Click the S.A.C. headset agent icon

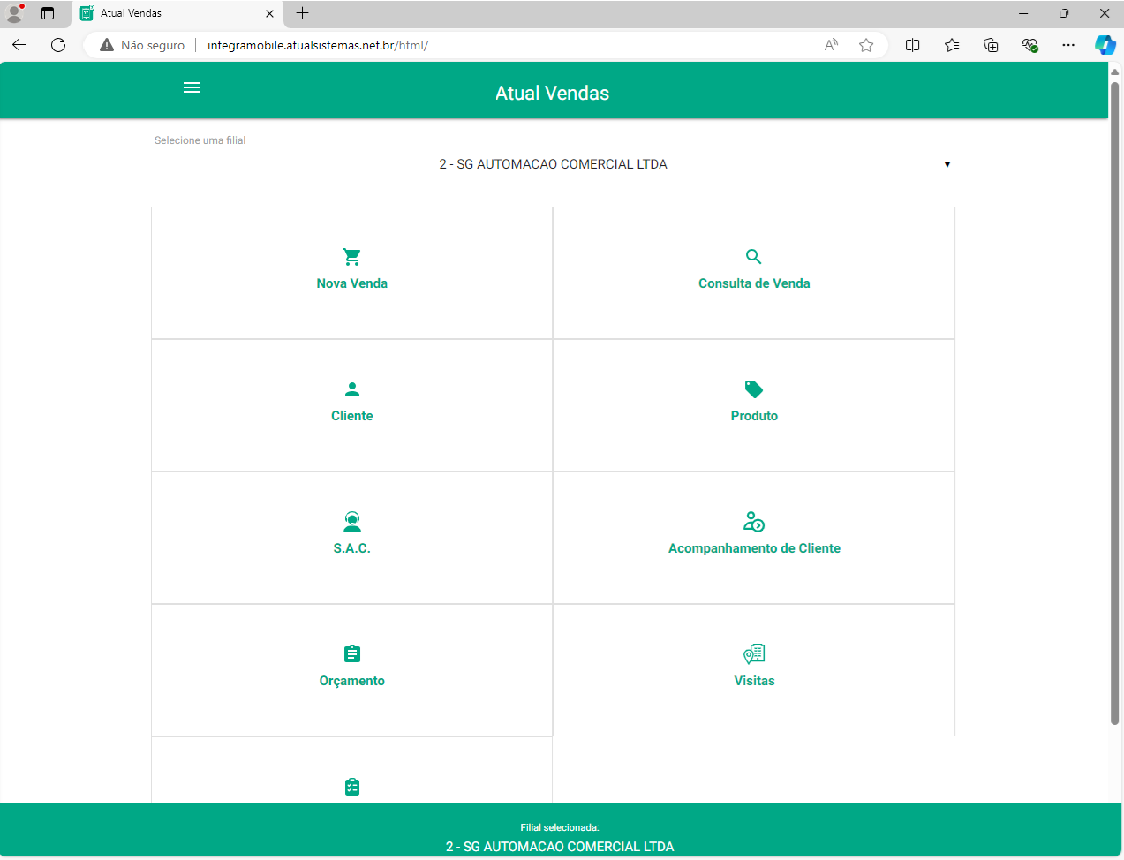point(351,522)
